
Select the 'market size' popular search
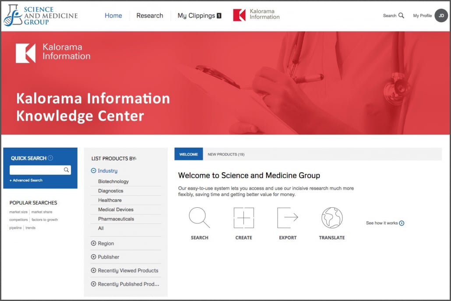(x=18, y=212)
